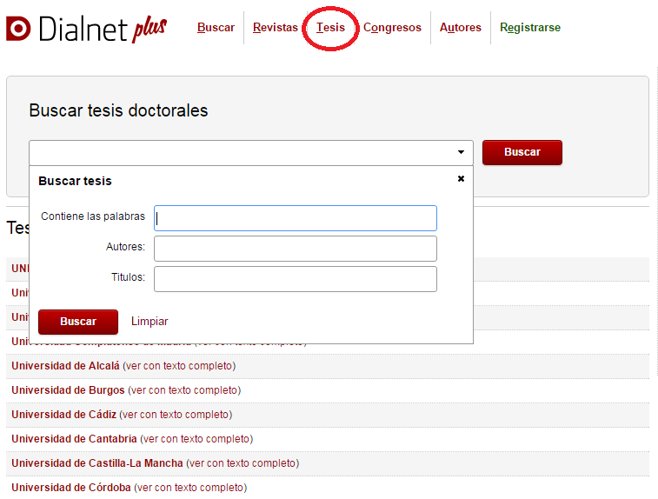Viewport: 658px width, 499px height.
Task: Click the main thesis search combo box
Action: pos(251,153)
